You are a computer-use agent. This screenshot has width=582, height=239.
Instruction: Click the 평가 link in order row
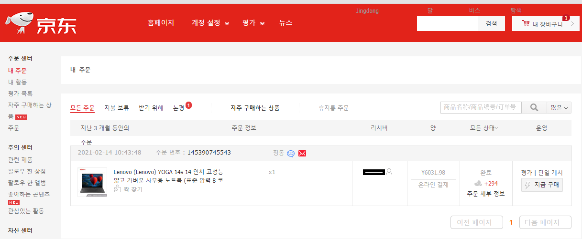(x=526, y=173)
